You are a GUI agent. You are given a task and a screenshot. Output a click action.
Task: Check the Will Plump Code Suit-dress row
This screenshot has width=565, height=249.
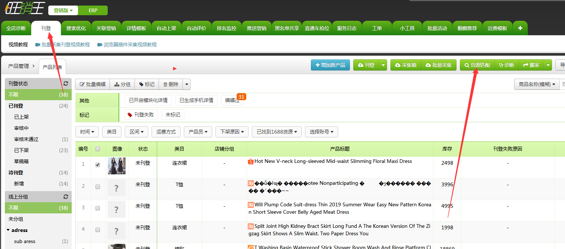(x=98, y=208)
